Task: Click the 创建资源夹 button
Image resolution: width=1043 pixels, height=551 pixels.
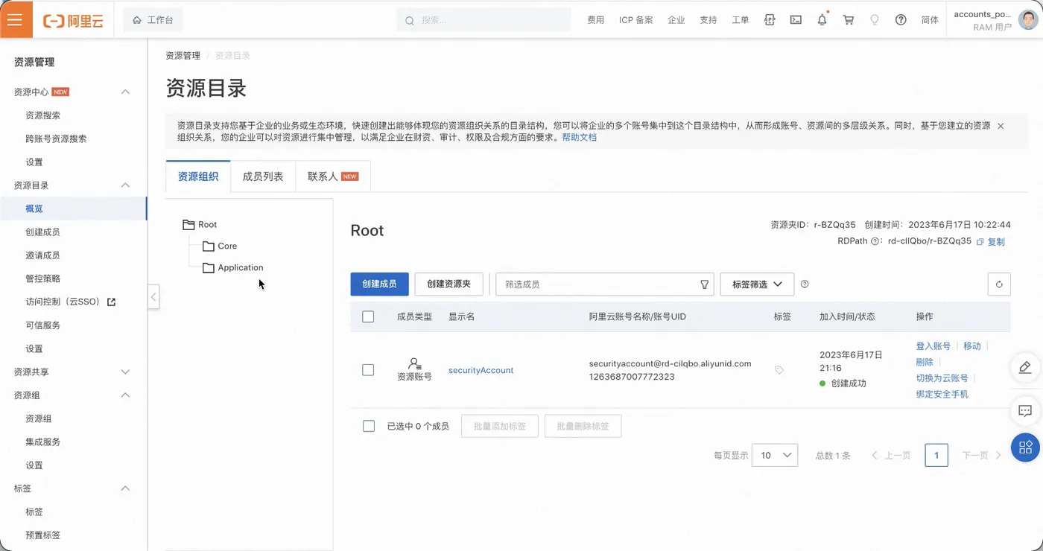Action: [x=448, y=284]
